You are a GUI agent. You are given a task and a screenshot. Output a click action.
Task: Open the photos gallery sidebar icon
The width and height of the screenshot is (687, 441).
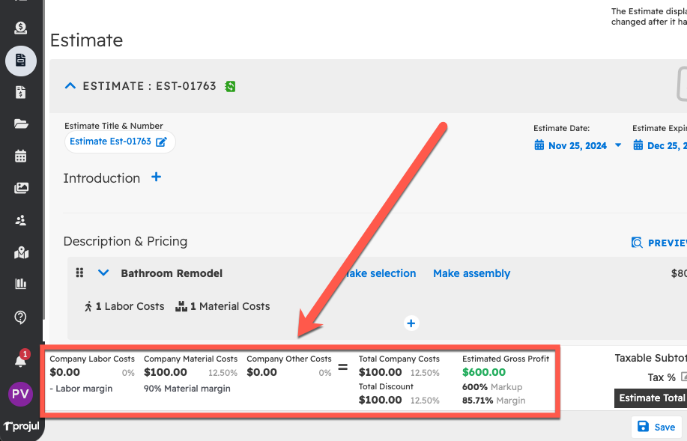21,188
